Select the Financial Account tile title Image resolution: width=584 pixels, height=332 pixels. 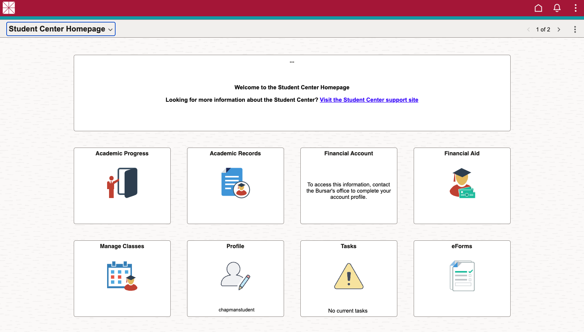[x=349, y=153]
